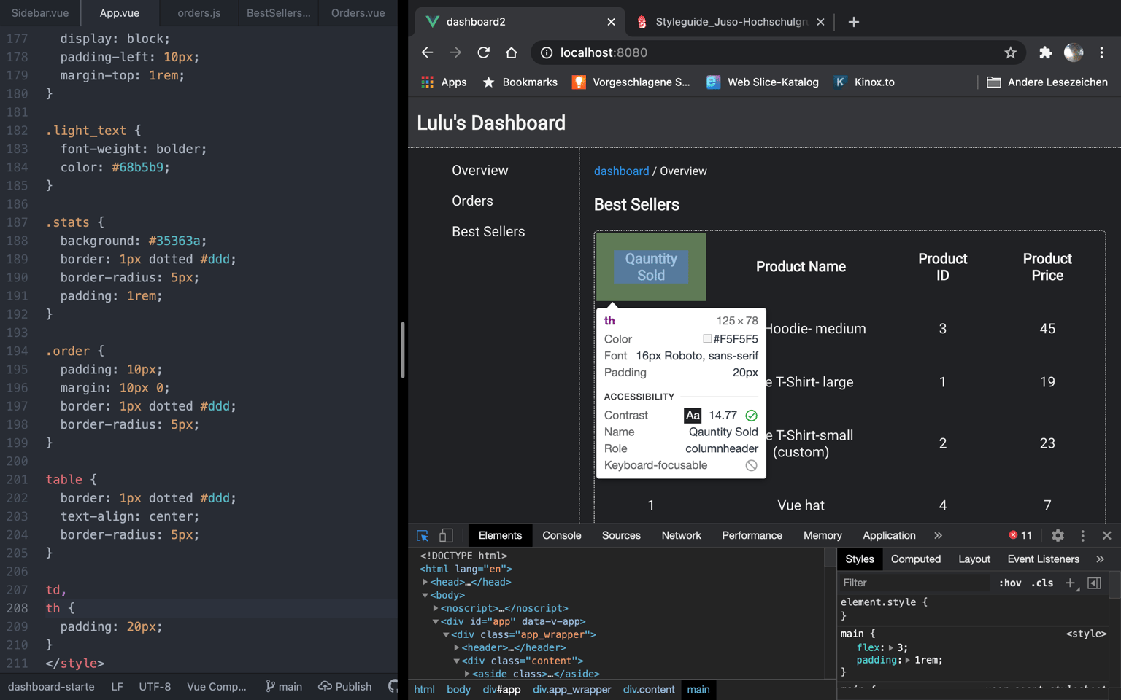Reload the localhost page
Viewport: 1121px width, 700px height.
coord(483,52)
